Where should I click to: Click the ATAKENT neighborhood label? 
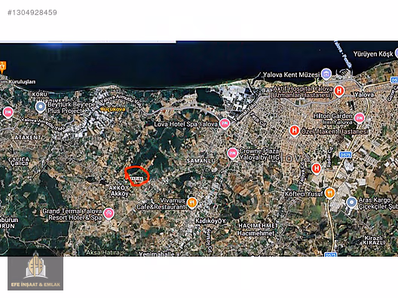coord(28,138)
